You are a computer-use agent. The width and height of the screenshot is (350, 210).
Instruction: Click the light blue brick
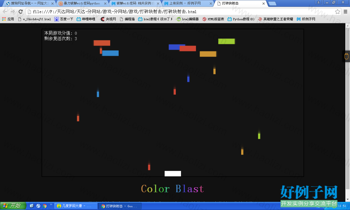tap(110, 53)
